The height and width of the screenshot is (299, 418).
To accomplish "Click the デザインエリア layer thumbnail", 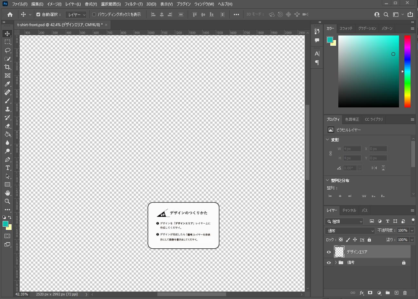I will click(339, 252).
